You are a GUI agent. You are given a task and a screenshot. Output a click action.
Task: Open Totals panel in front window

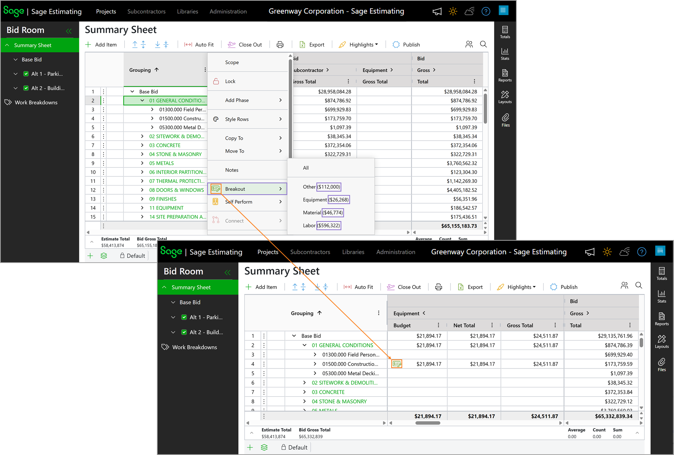662,274
